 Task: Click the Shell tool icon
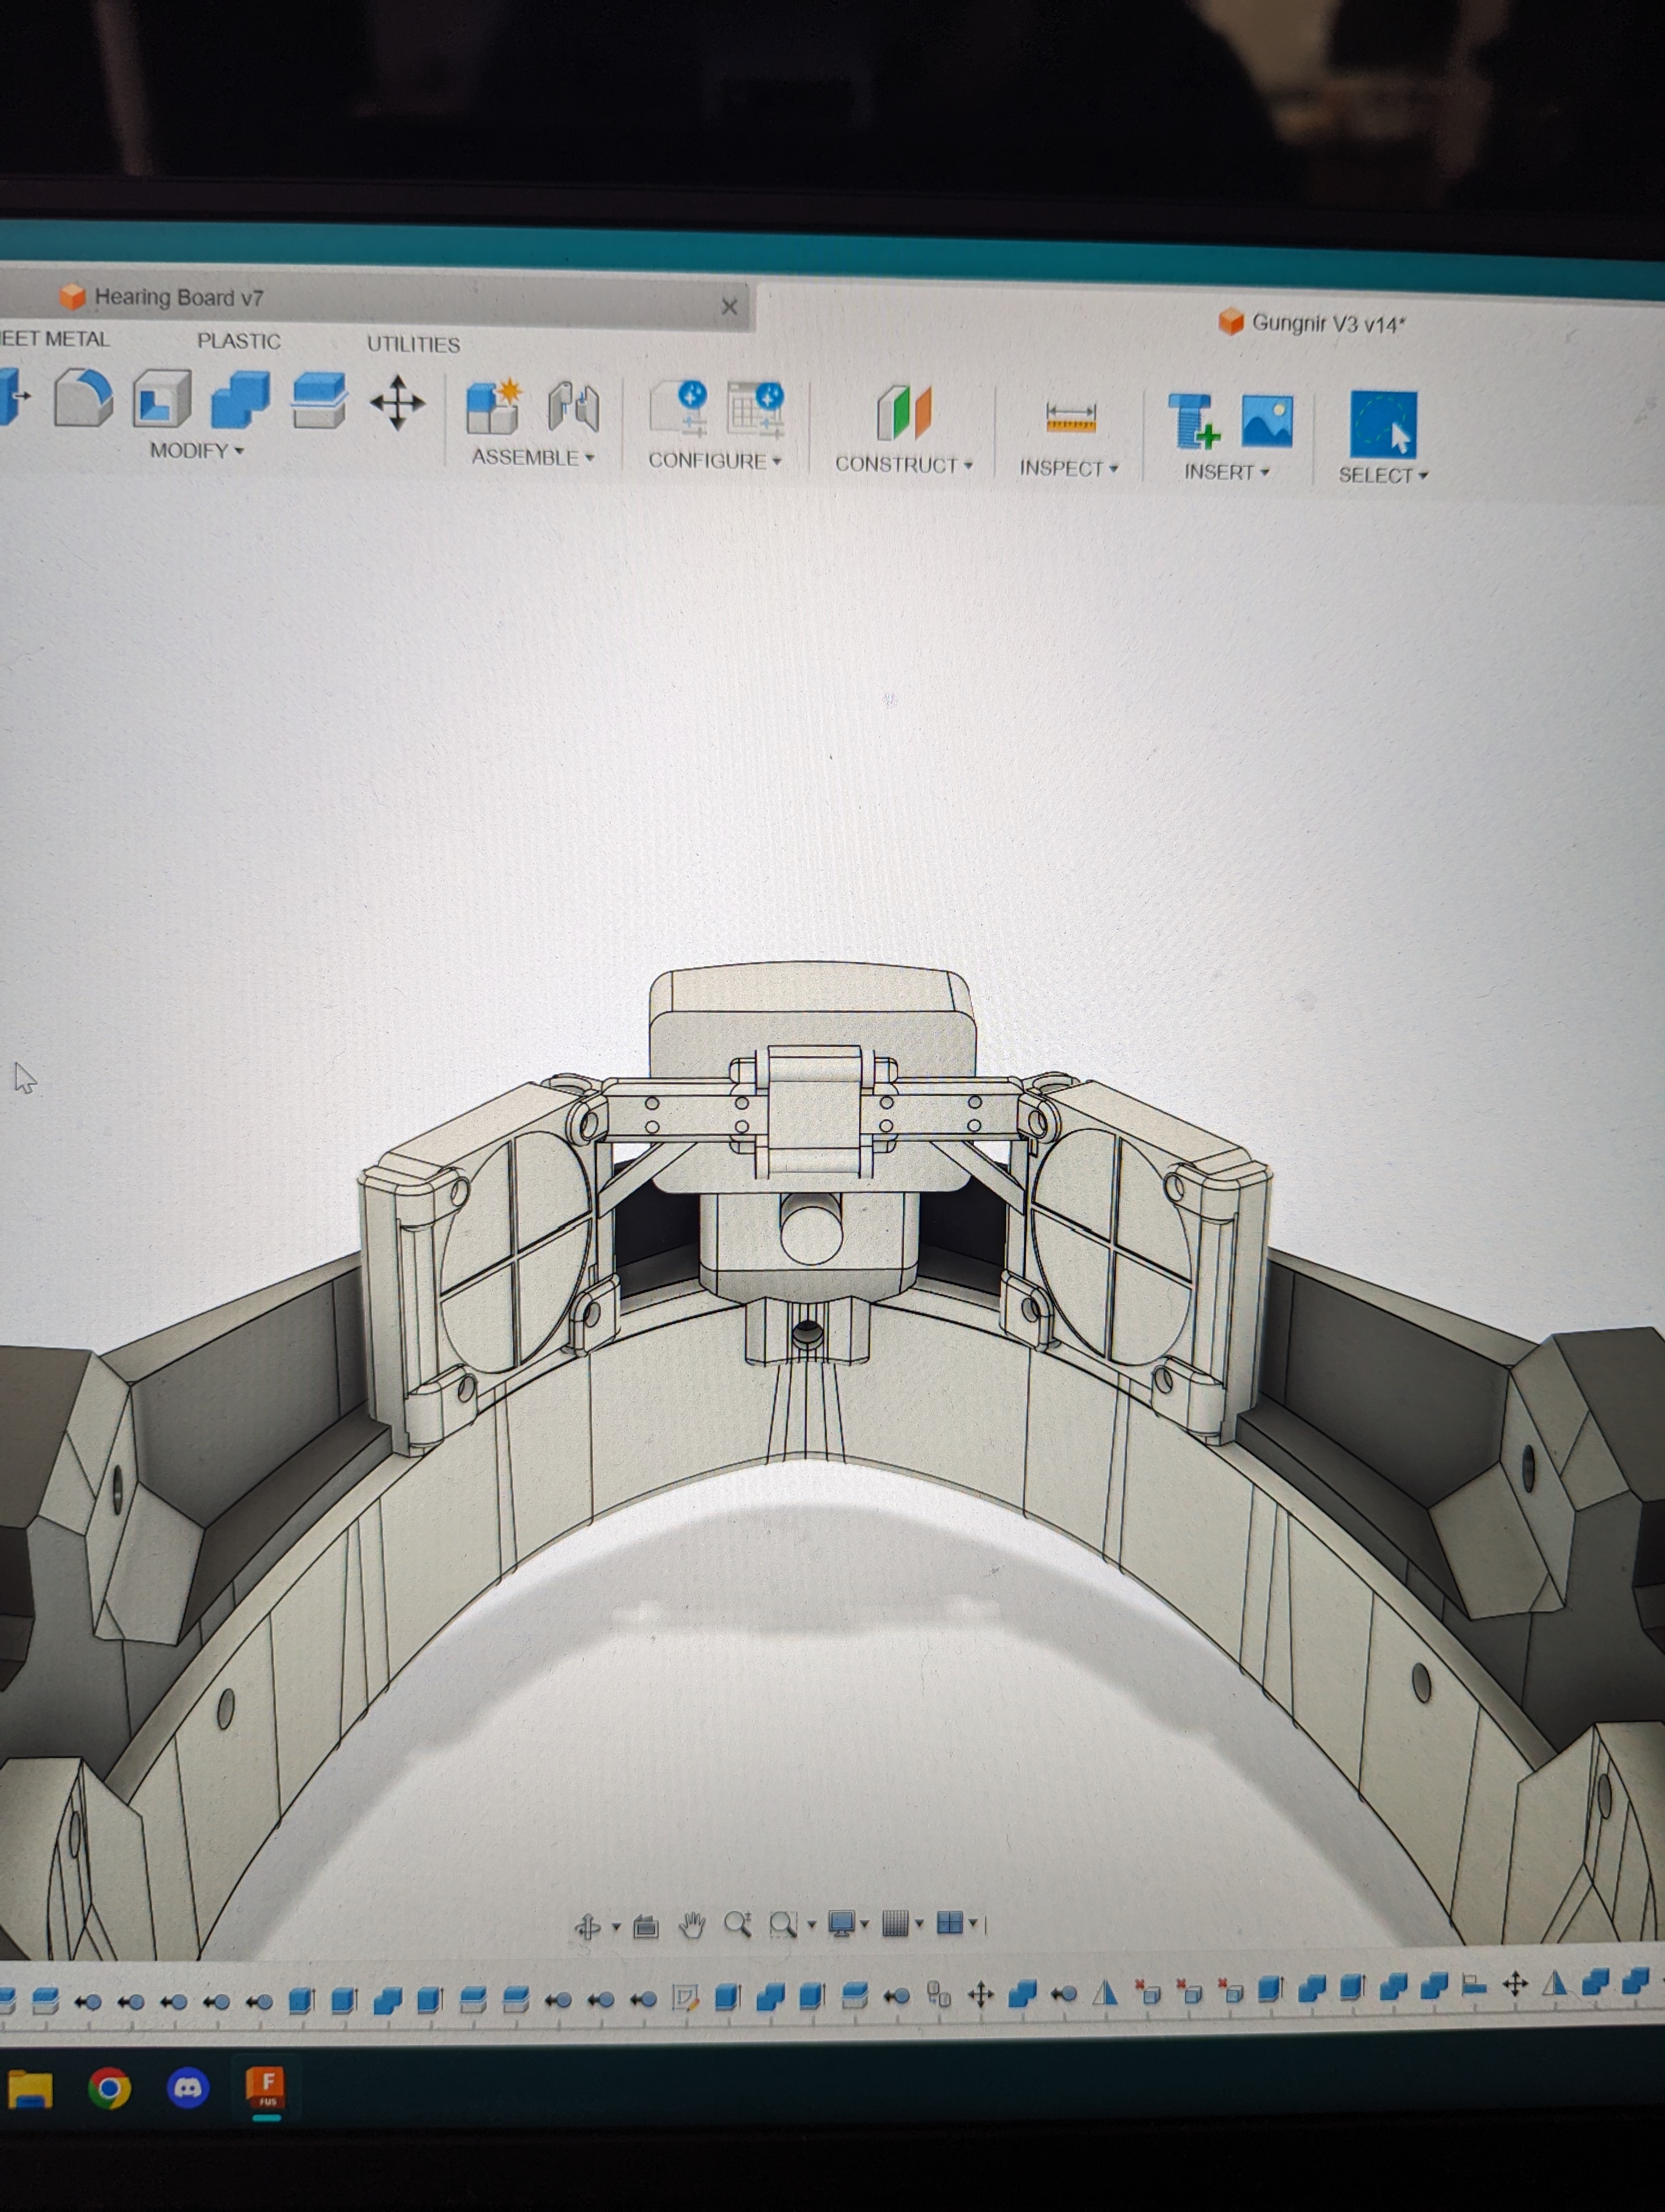(161, 399)
